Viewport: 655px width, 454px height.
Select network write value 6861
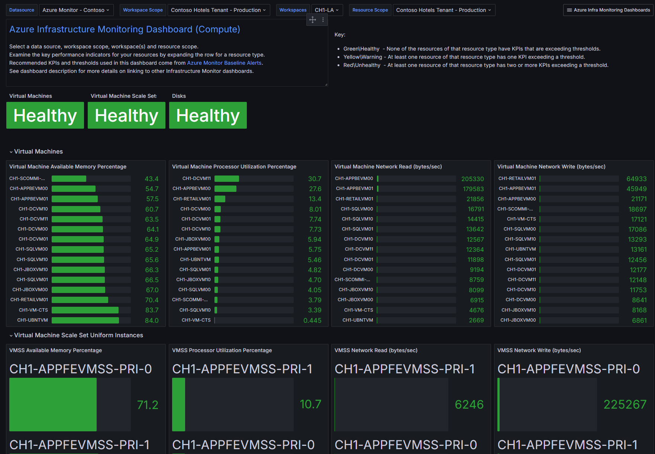639,321
